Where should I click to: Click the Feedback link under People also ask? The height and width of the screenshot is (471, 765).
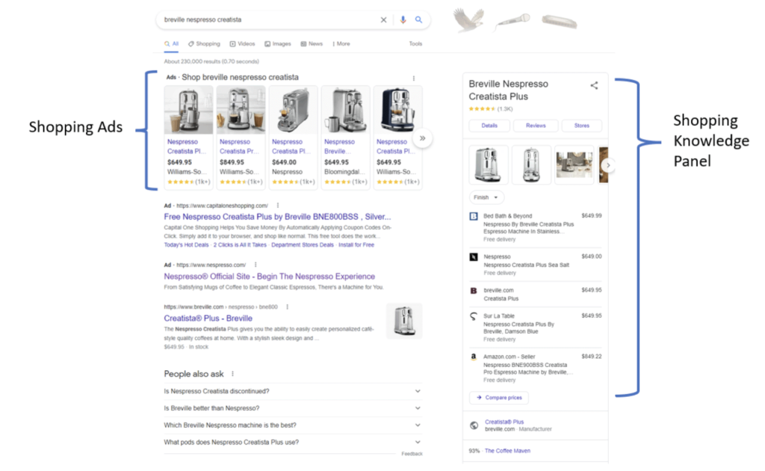point(412,454)
